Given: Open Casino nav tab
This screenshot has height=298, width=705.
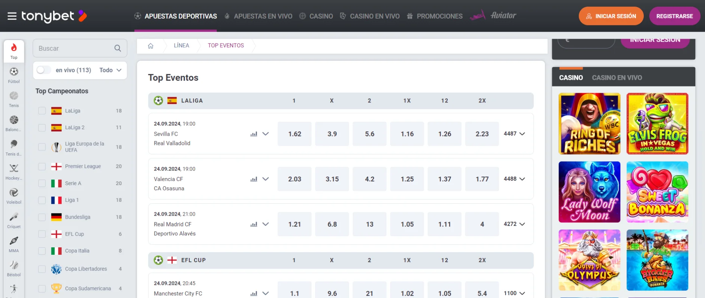Looking at the screenshot, I should 316,16.
